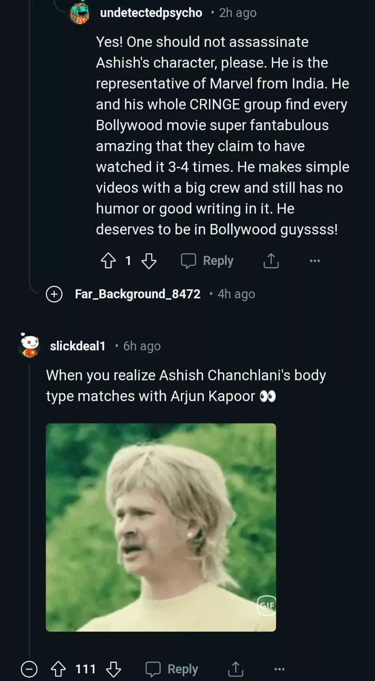Reply to slickdeal1's comment
Image resolution: width=375 pixels, height=681 pixels.
172,669
